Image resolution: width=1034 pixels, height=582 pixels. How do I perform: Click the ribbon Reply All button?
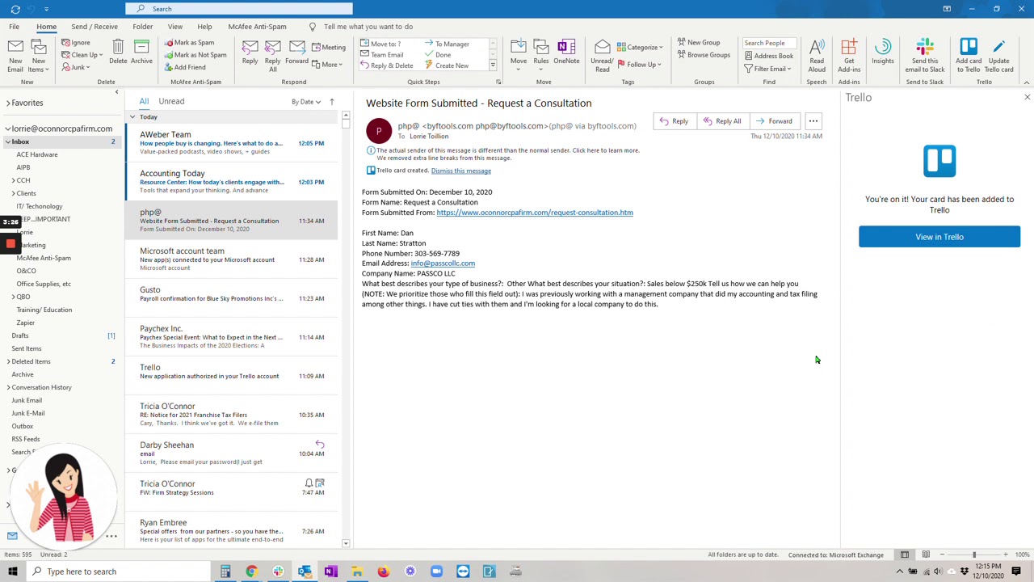pyautogui.click(x=272, y=56)
